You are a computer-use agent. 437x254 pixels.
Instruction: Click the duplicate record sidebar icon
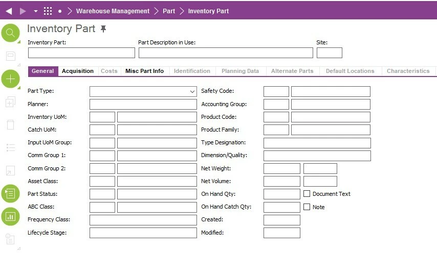point(10,103)
